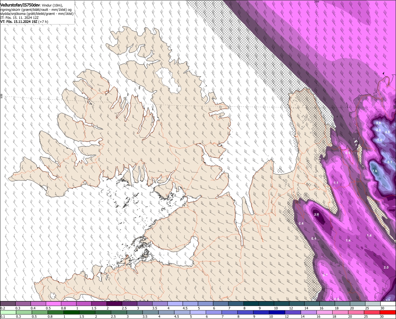Screen dimensions: 396x319
Task: Click the 0.1 label on the rain scale
Action: [2, 317]
